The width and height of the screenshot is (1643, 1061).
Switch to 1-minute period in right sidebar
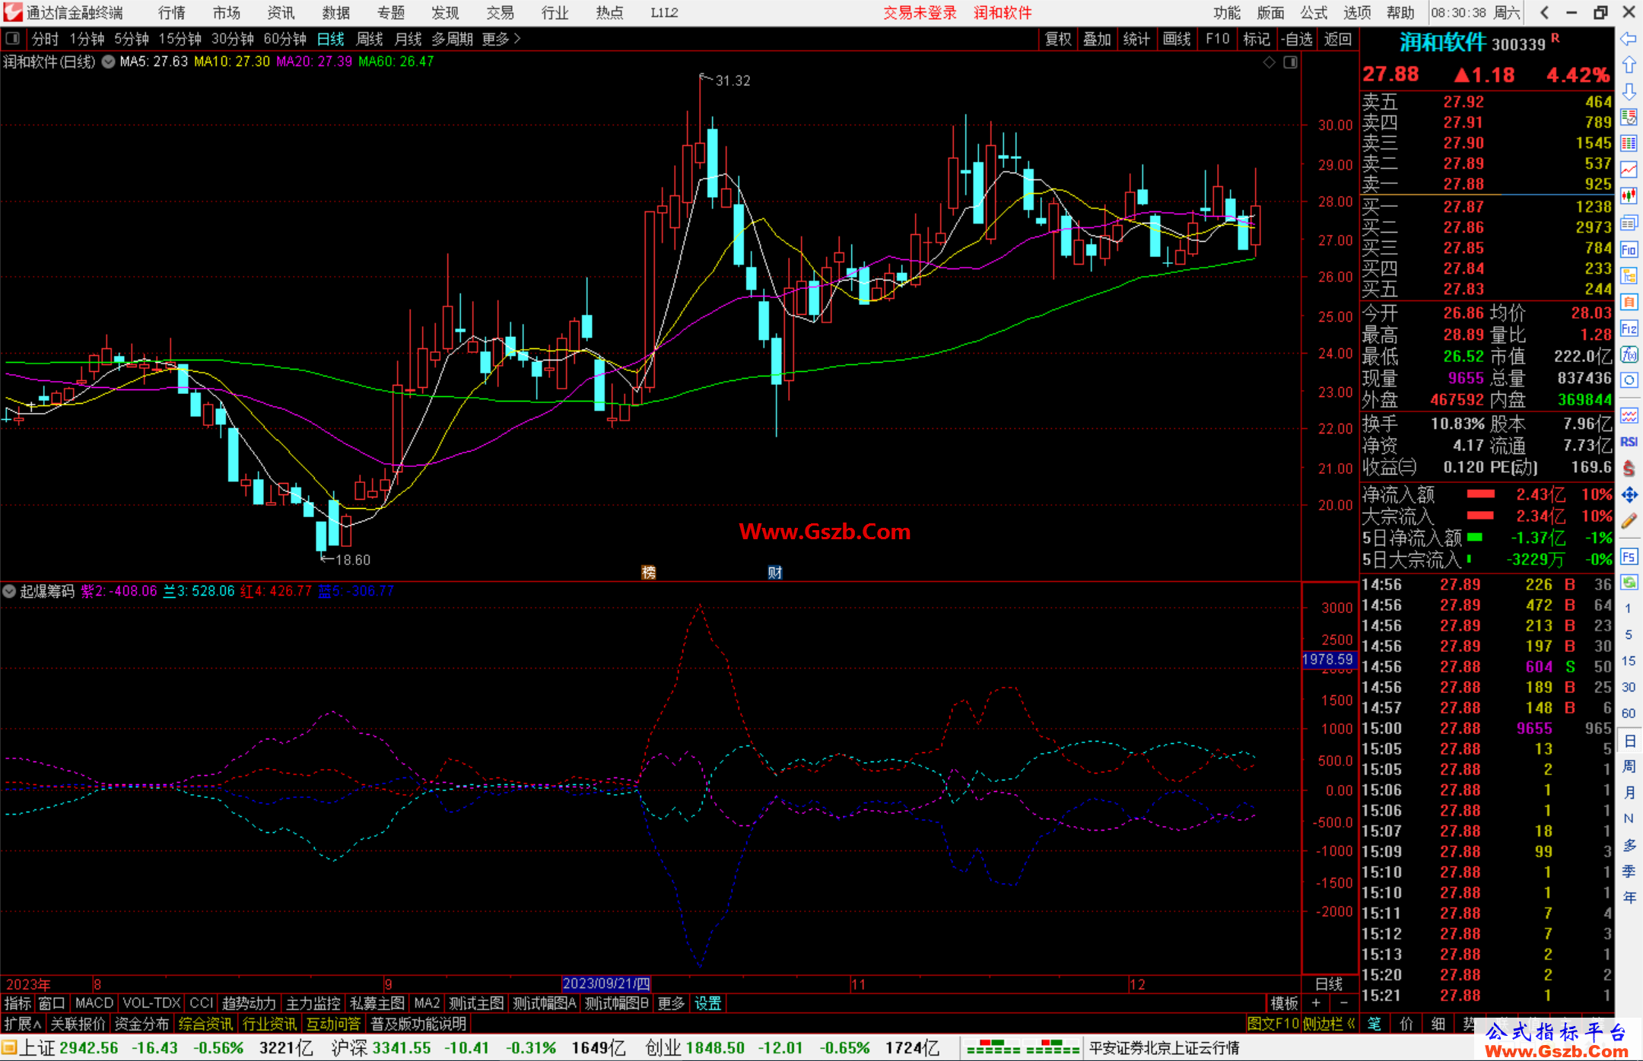(x=1629, y=608)
